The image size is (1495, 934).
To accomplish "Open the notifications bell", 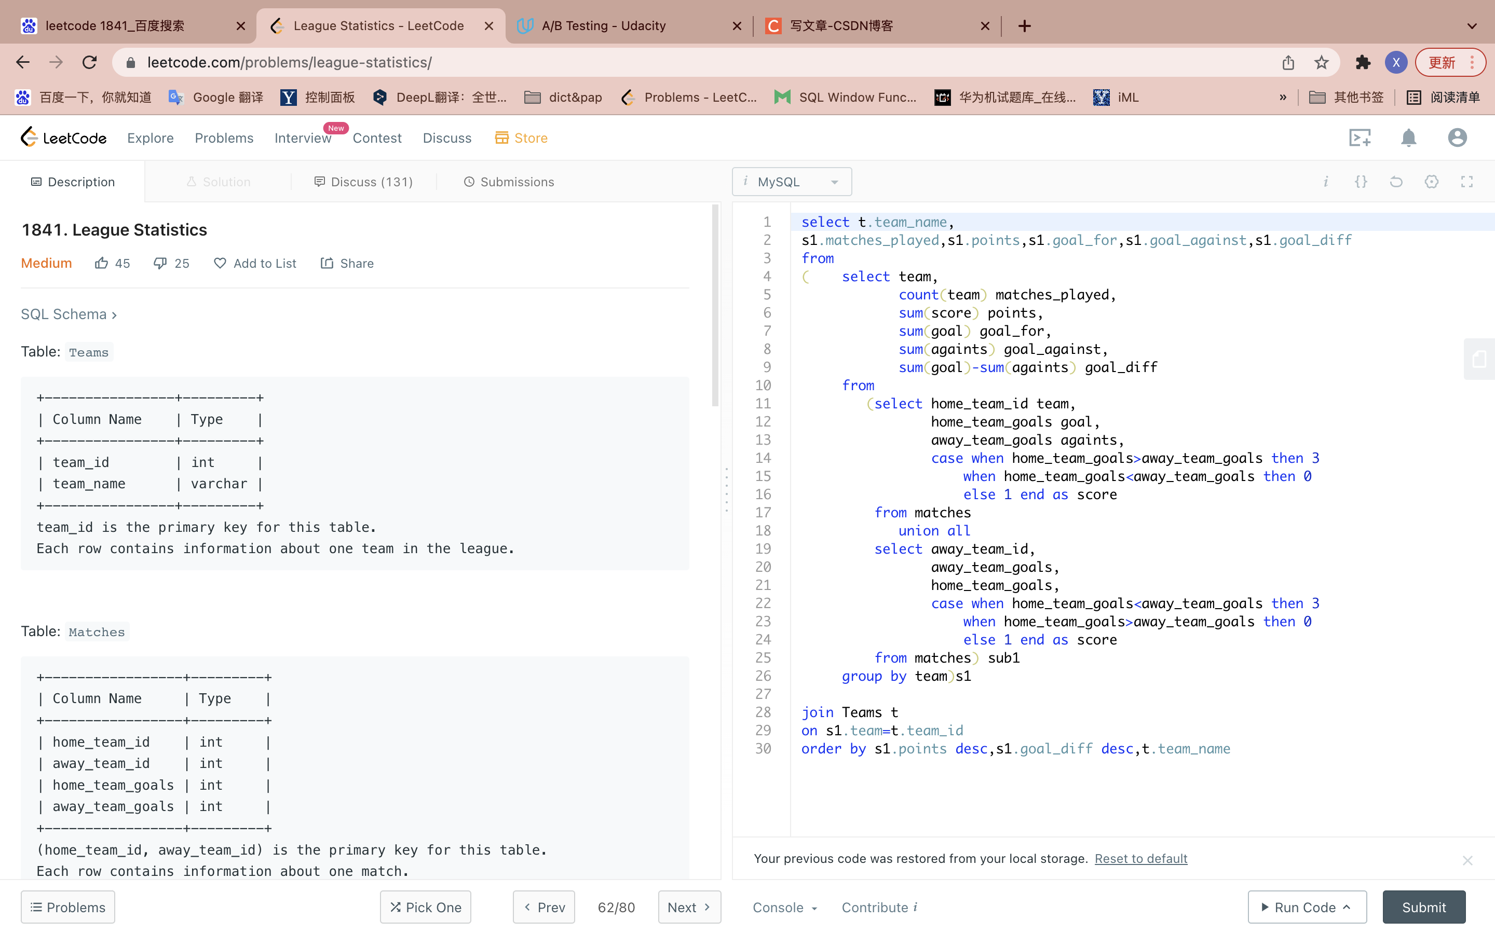I will tap(1408, 138).
